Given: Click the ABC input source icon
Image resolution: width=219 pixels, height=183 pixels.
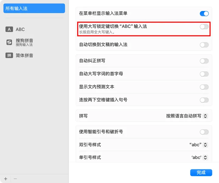Looking at the screenshot, I should tap(9, 29).
